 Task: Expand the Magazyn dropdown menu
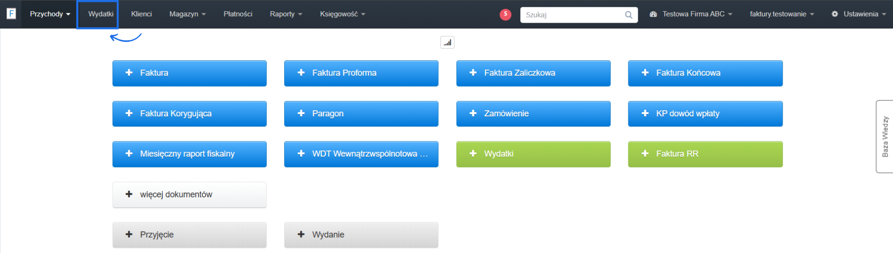(x=187, y=14)
